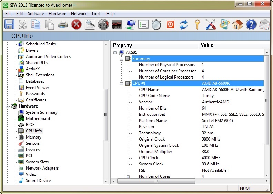Select Devices in the tree
This screenshot has width=273, height=194.
click(x=33, y=150)
